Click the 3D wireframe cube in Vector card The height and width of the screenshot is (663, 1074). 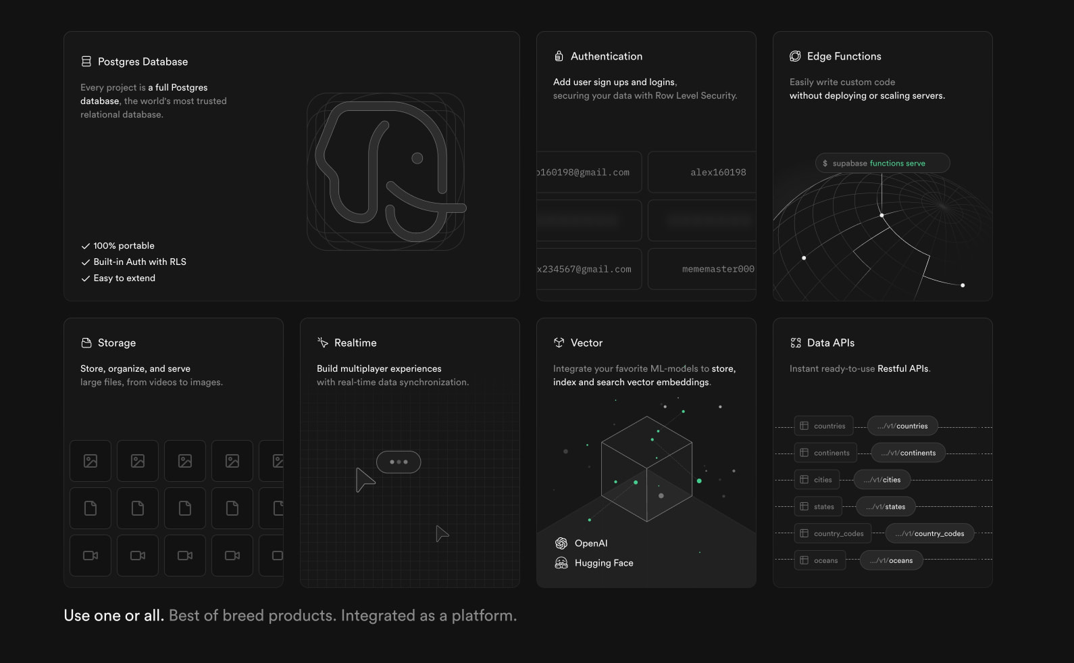tap(646, 469)
